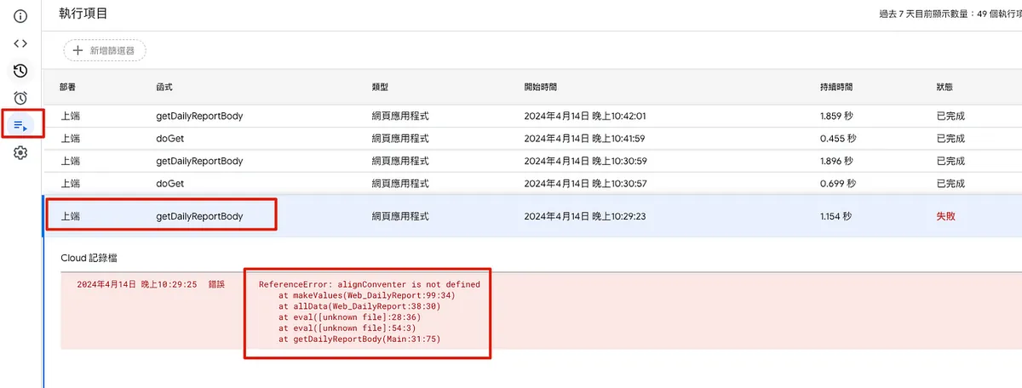The height and width of the screenshot is (388, 1022).
Task: Open the code Editor icon in sidebar
Action: (x=21, y=43)
